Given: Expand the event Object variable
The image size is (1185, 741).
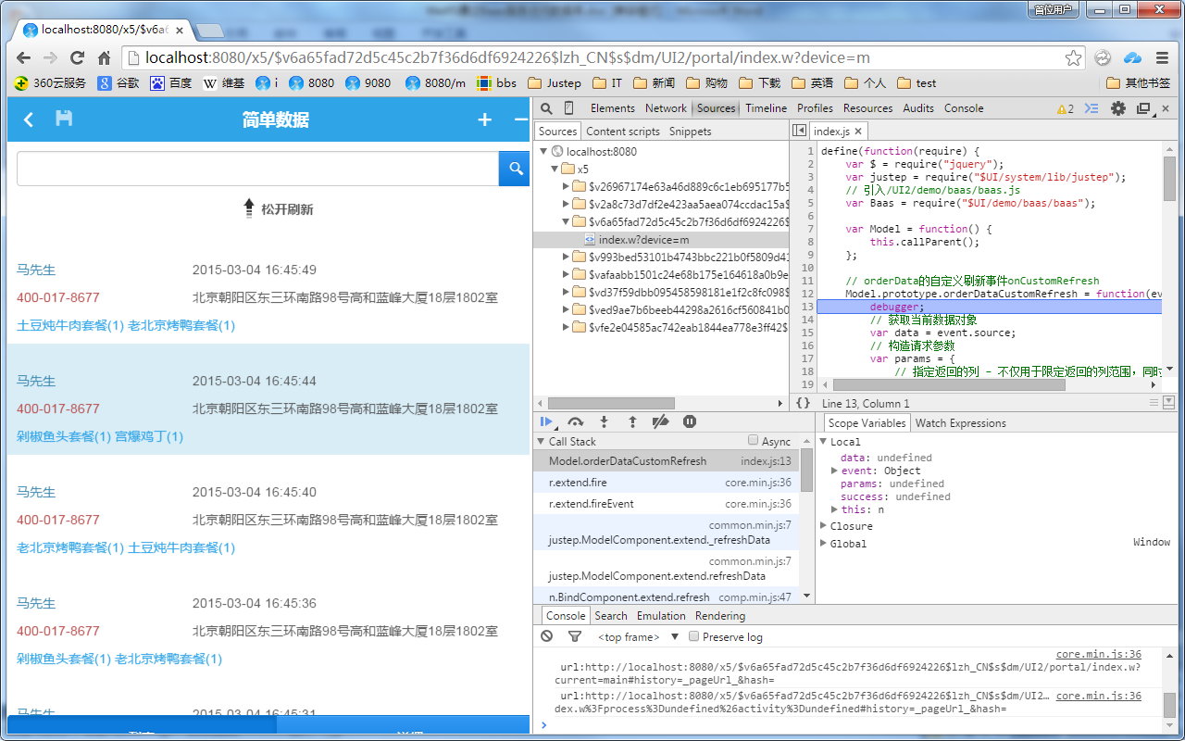Looking at the screenshot, I should tap(834, 471).
